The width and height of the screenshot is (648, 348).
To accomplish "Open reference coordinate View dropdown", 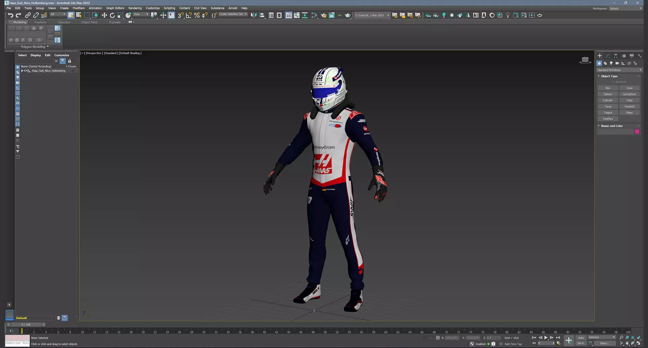I will pyautogui.click(x=141, y=14).
